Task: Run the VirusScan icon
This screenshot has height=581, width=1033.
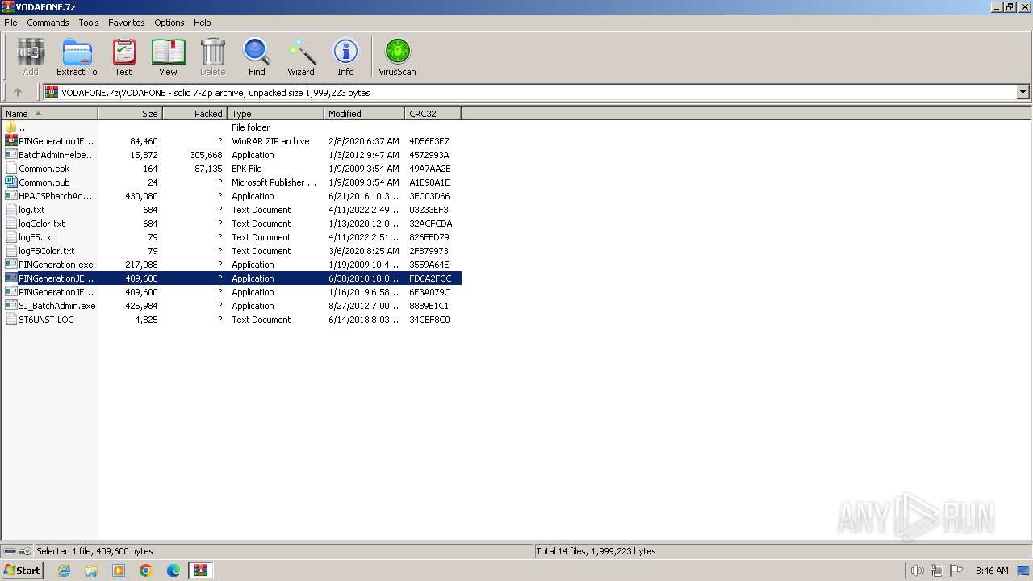Action: pos(397,57)
